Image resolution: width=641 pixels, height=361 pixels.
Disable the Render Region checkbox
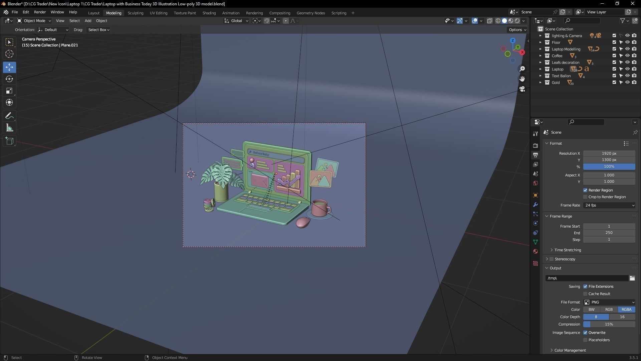585,190
